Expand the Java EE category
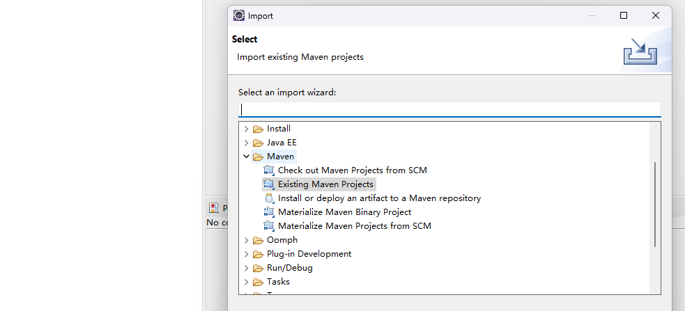The image size is (685, 311). (247, 143)
